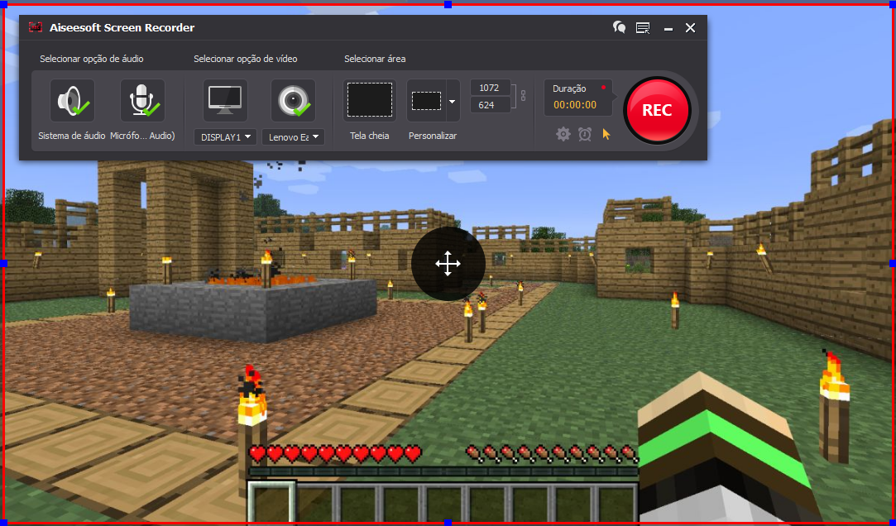Viewport: 896px width, 526px height.
Task: Choose the Tela cheia full screen area
Action: (x=370, y=101)
